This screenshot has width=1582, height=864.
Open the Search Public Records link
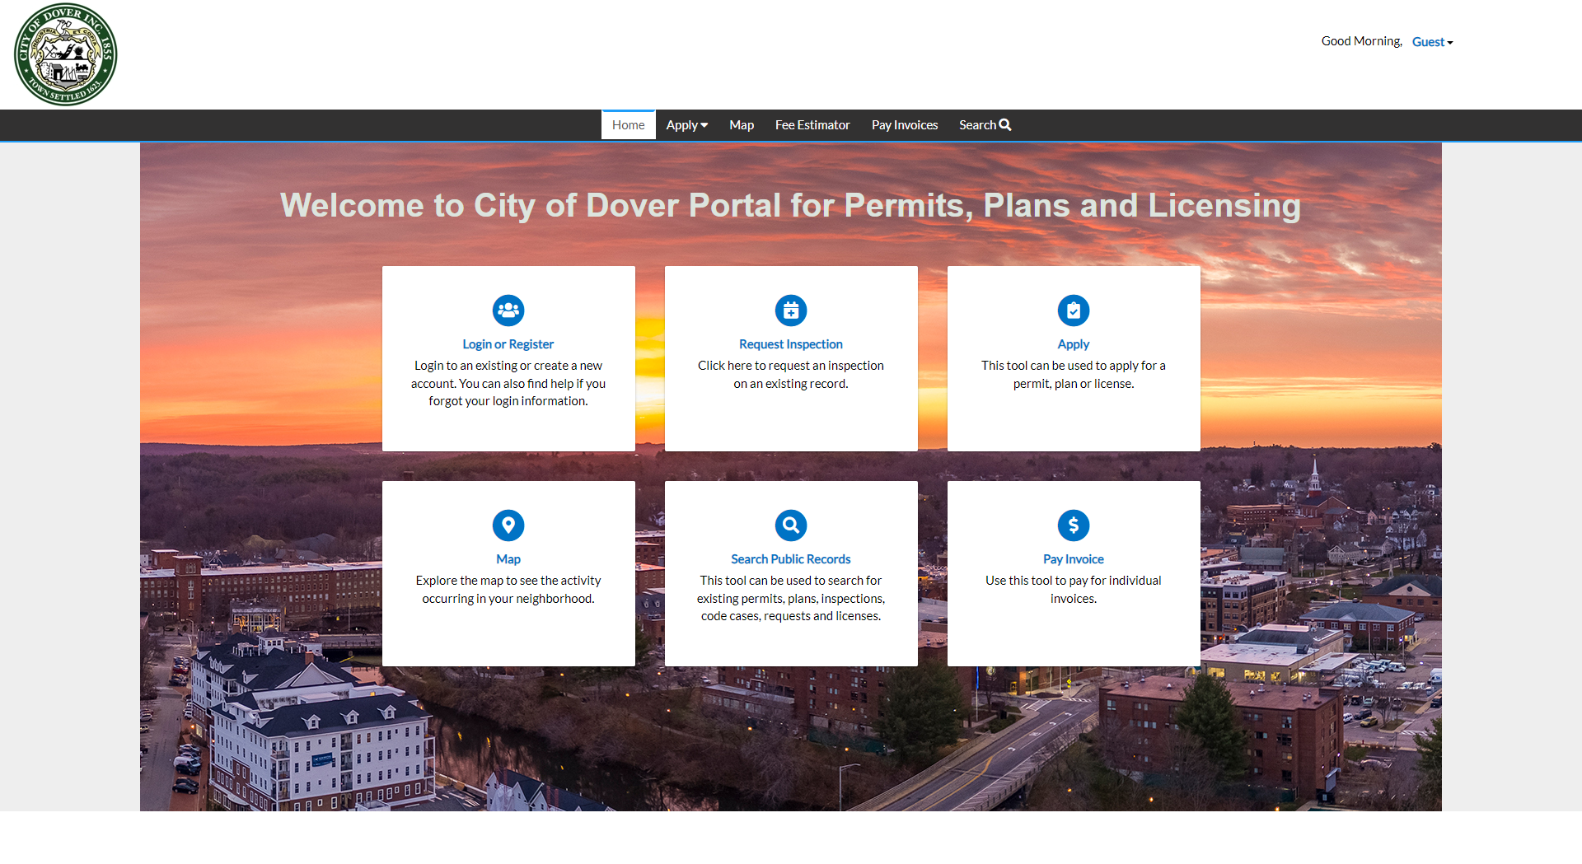[x=791, y=559]
